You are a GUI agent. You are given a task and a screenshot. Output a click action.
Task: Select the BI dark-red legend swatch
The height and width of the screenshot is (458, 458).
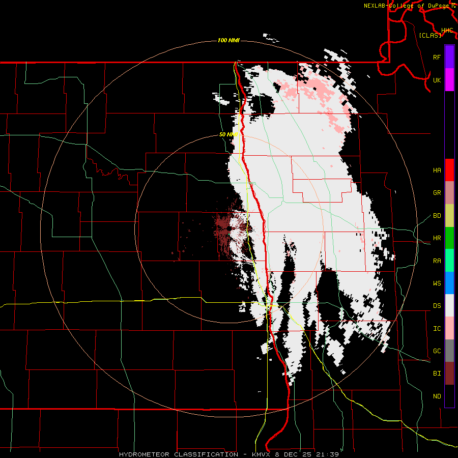449,374
